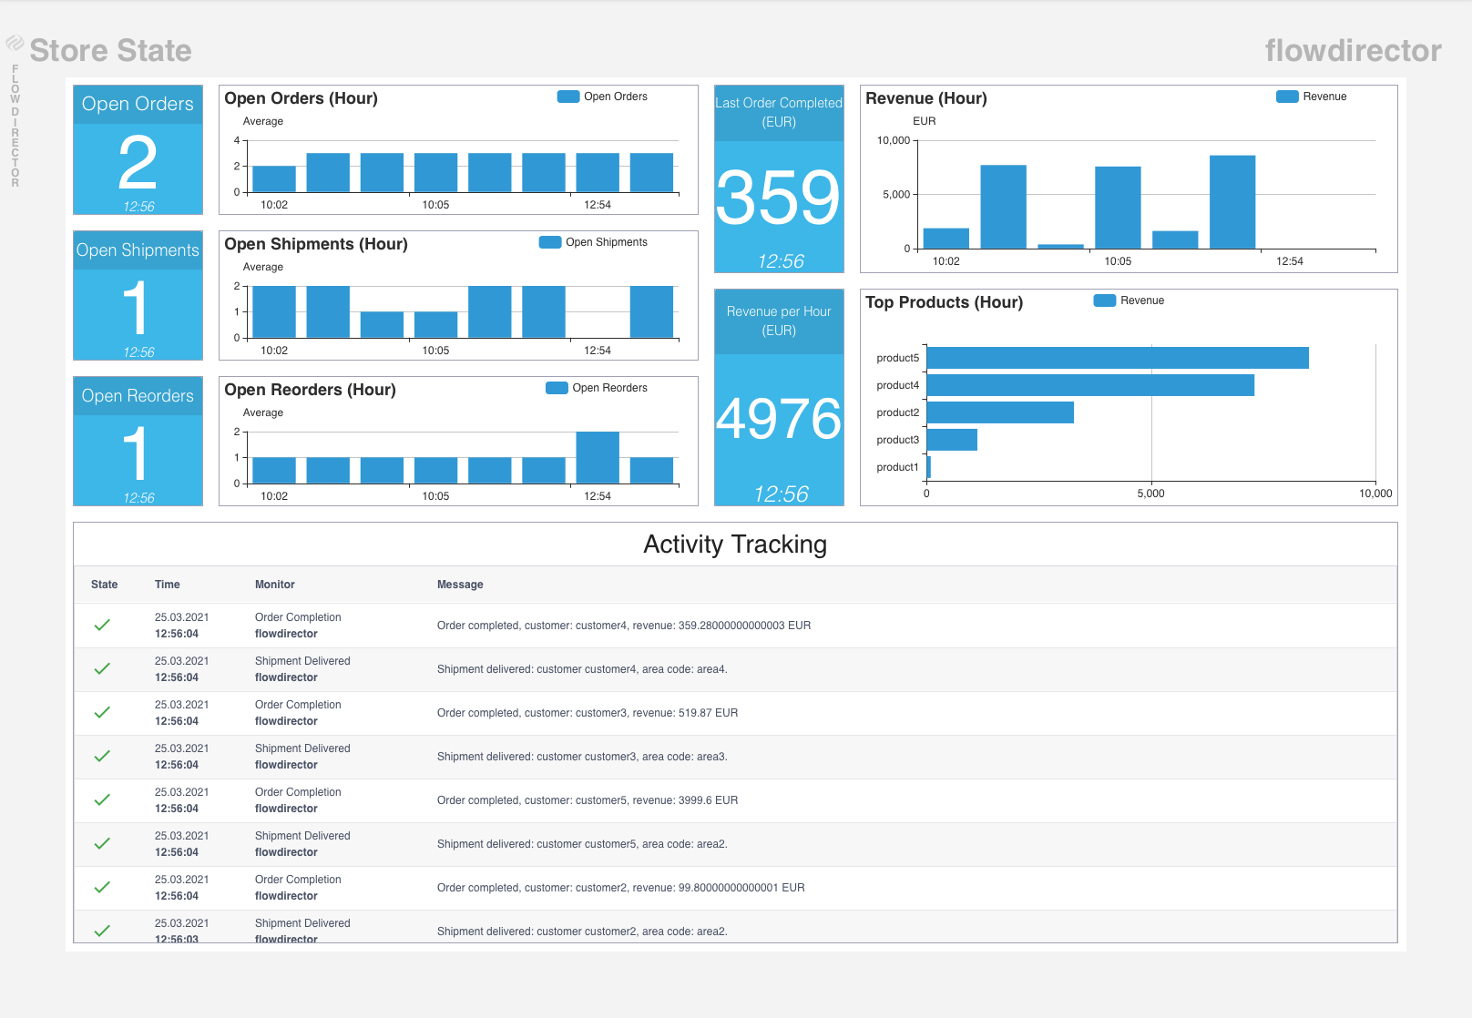Click the flowdirector brand text in header
The height and width of the screenshot is (1018, 1472).
click(1353, 51)
